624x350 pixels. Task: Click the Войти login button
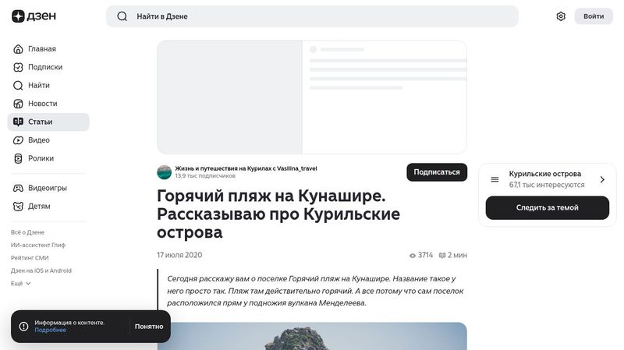tap(594, 16)
